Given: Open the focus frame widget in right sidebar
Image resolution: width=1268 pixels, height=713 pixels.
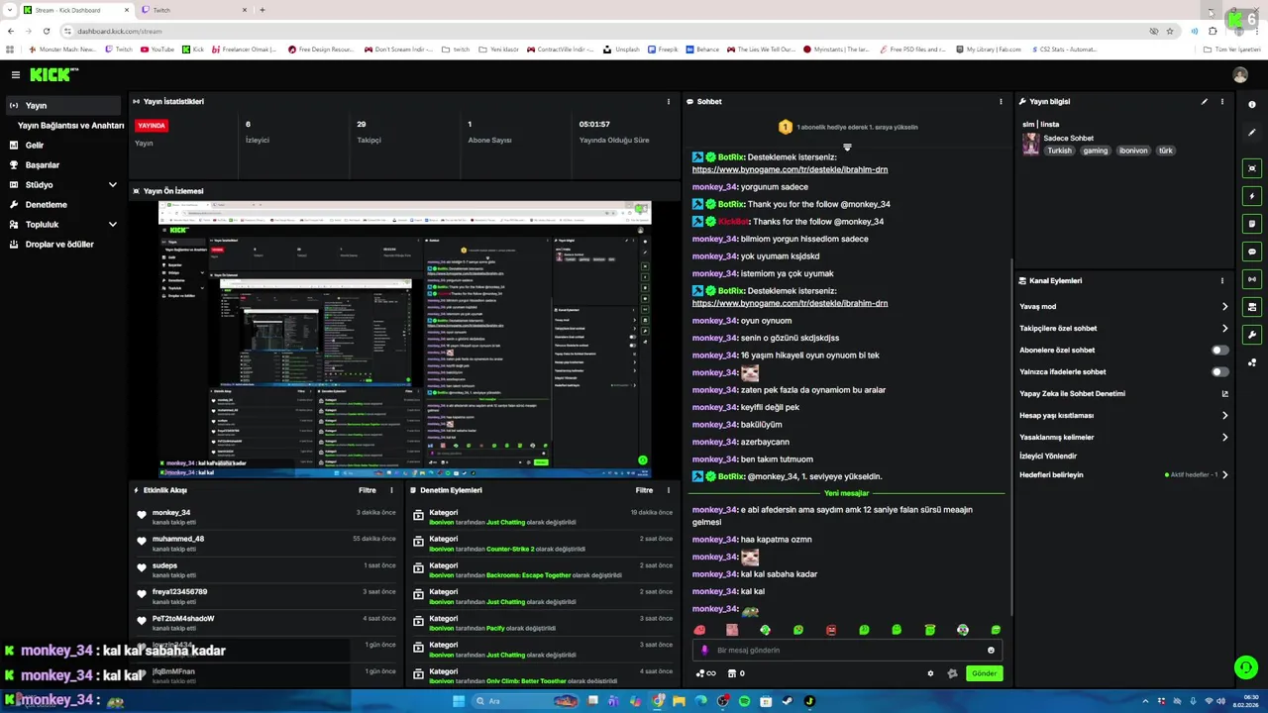Looking at the screenshot, I should click(x=1252, y=168).
